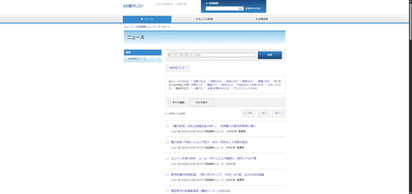Filter by 市況(680) subcategory
Screen dimensions: 412x194
click(x=243, y=85)
